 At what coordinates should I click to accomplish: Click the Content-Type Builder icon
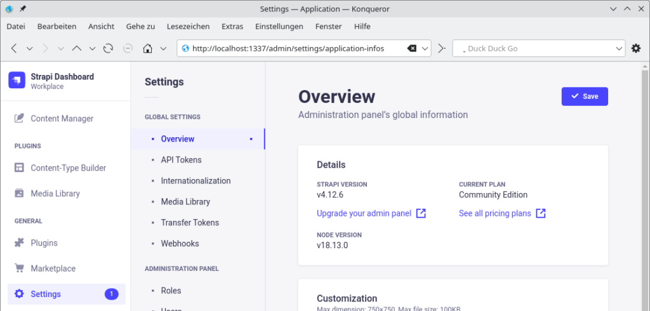click(x=19, y=168)
